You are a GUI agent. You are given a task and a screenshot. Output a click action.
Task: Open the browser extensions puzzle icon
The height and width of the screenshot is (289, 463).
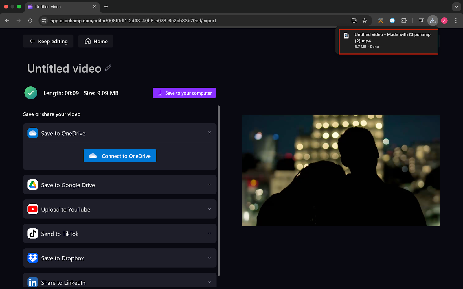[x=404, y=21]
